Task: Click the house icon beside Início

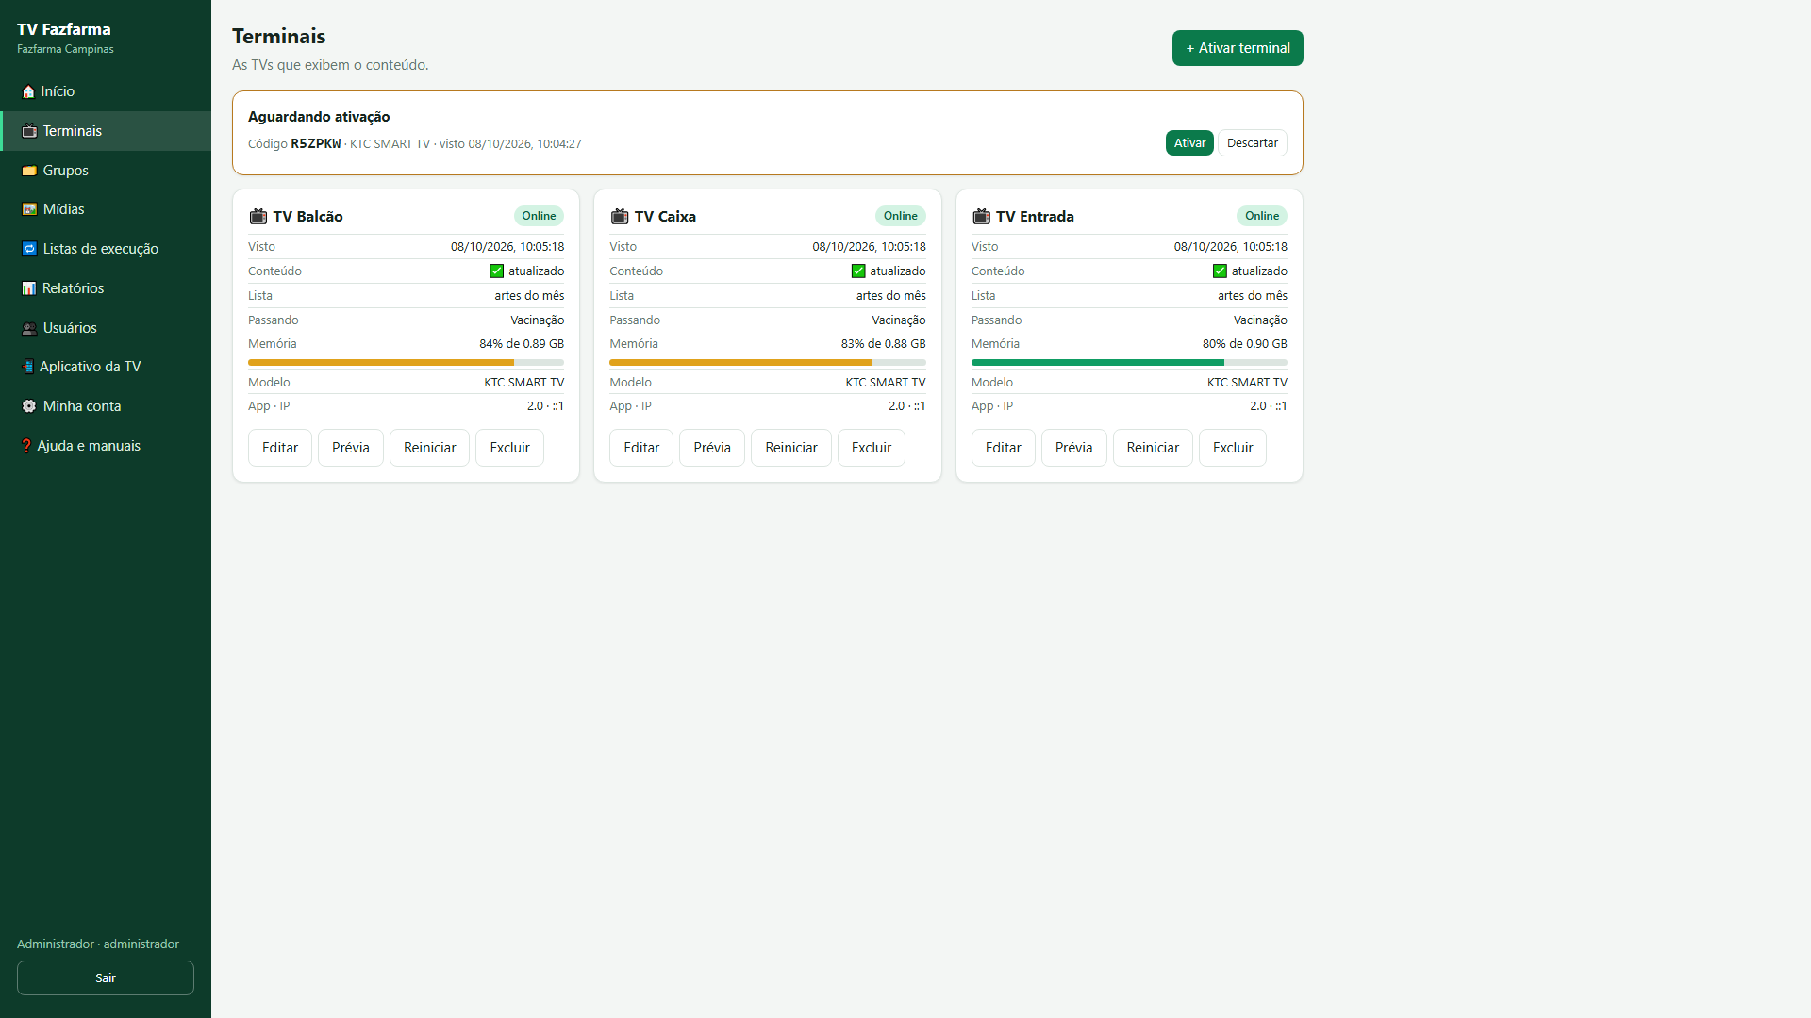Action: (x=28, y=91)
